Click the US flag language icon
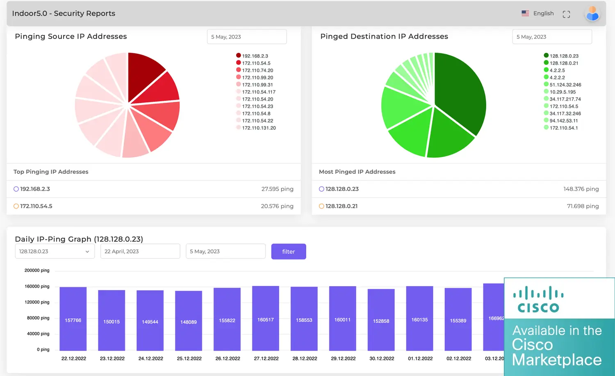The height and width of the screenshot is (376, 615). pos(525,14)
